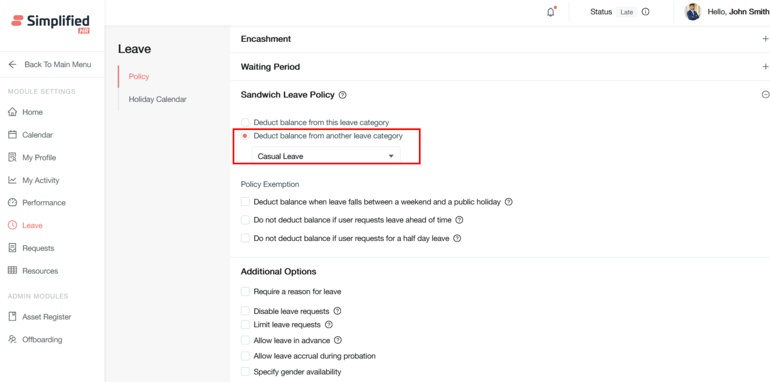Click the notification bell icon
Image resolution: width=770 pixels, height=382 pixels.
pos(551,12)
